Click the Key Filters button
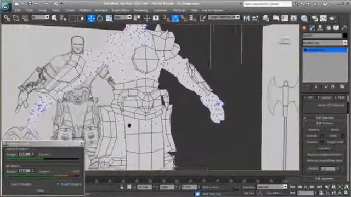 274,193
